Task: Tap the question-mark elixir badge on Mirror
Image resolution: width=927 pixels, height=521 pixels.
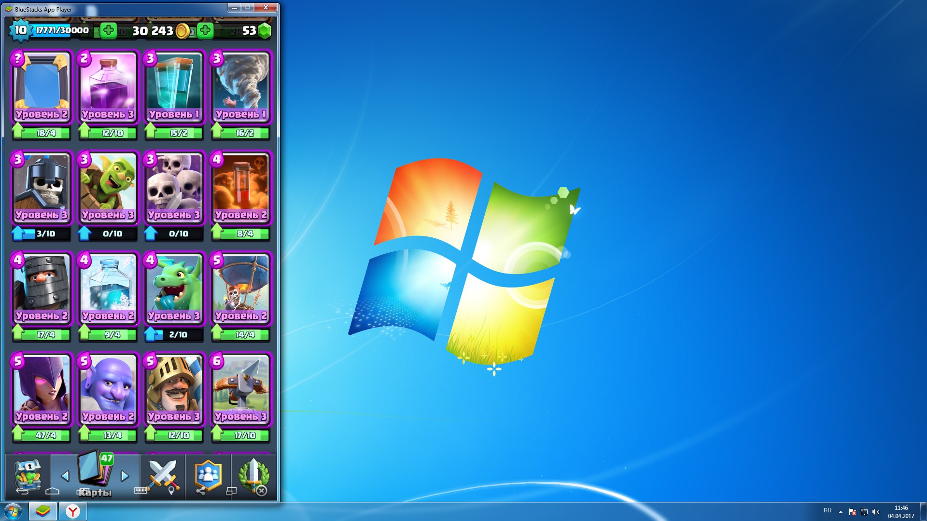Action: point(18,58)
